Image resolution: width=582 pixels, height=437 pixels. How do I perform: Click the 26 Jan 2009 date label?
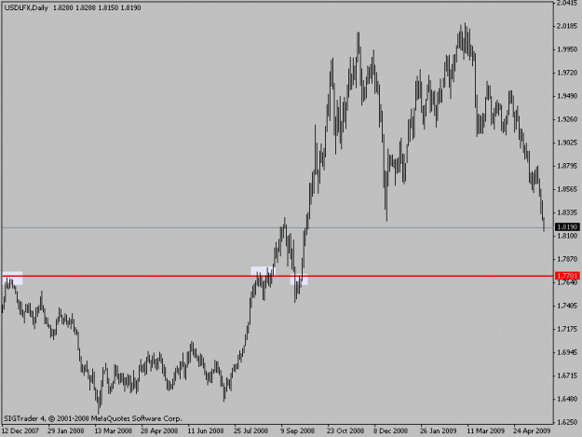pyautogui.click(x=439, y=431)
